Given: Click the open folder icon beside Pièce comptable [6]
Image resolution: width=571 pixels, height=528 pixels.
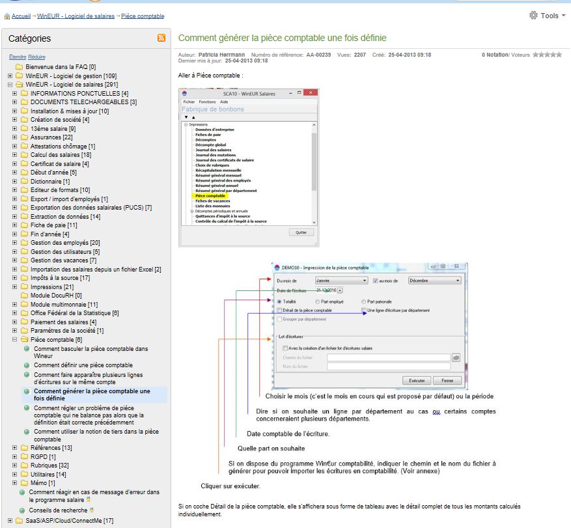Looking at the screenshot, I should 24,339.
